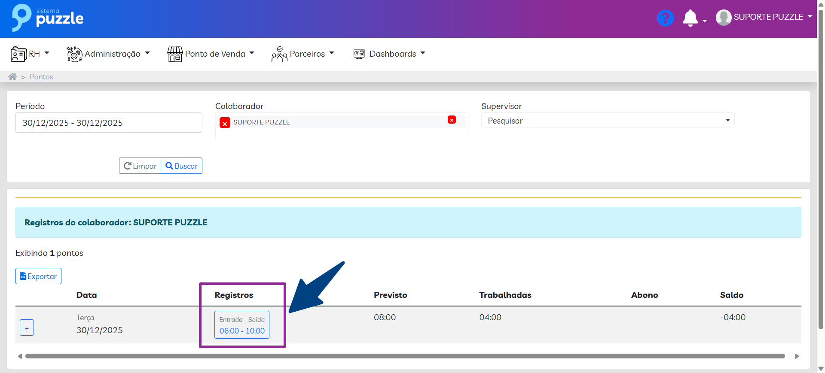
Task: Click the Dashboards monitor icon
Action: pos(359,54)
